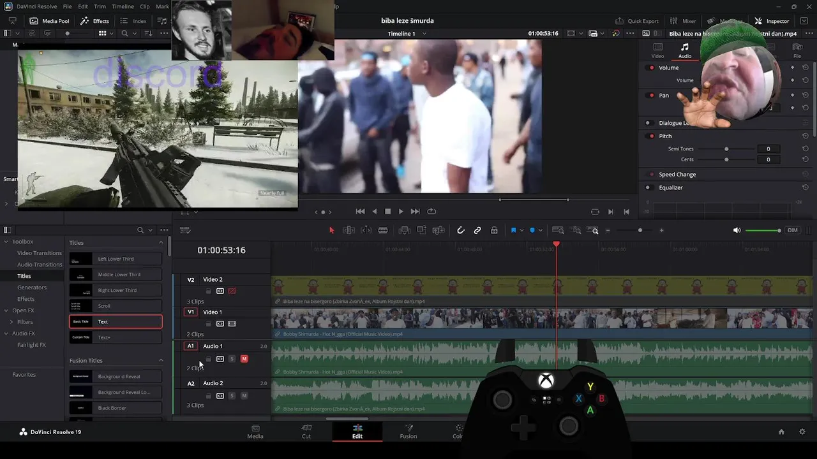Click the Insert Clip icon in timeline toolbar
This screenshot has width=817, height=459.
pos(404,230)
